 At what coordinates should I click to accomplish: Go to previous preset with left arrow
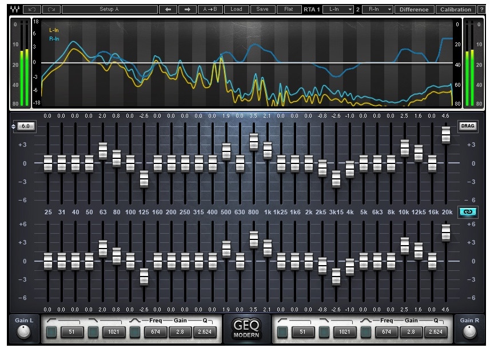(168, 10)
